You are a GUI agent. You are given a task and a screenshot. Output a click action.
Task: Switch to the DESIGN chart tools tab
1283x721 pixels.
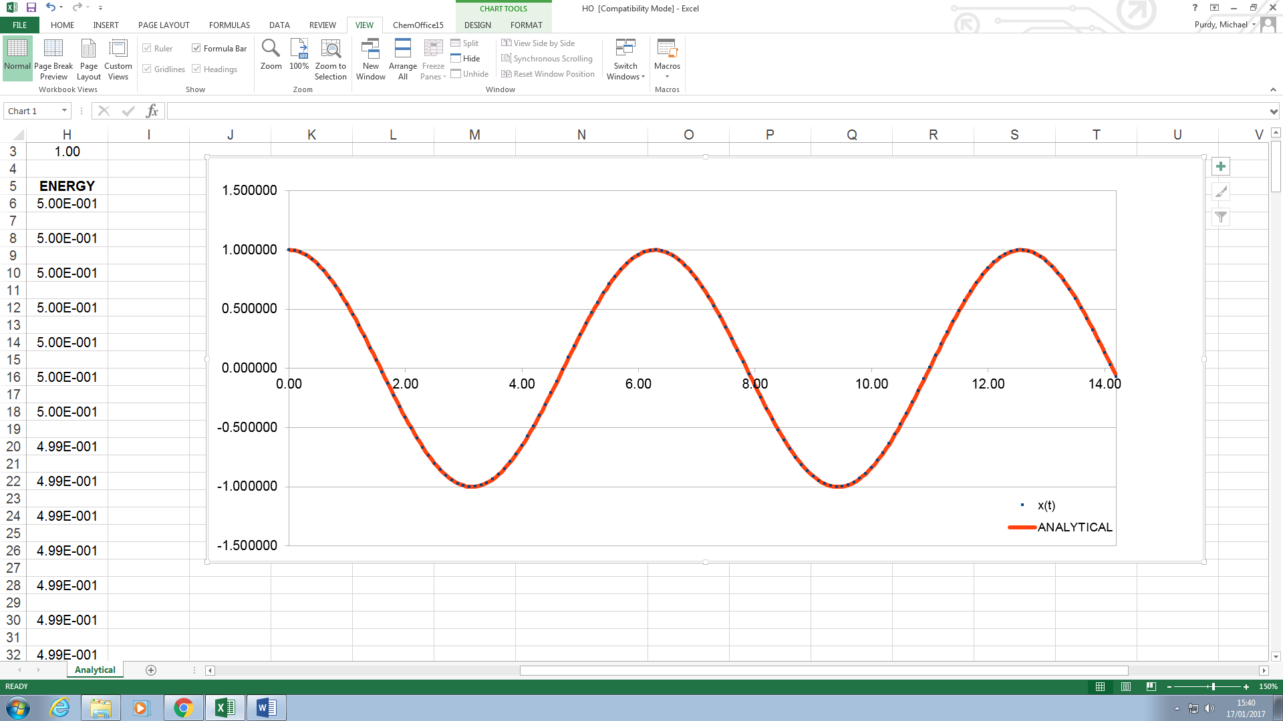point(477,25)
